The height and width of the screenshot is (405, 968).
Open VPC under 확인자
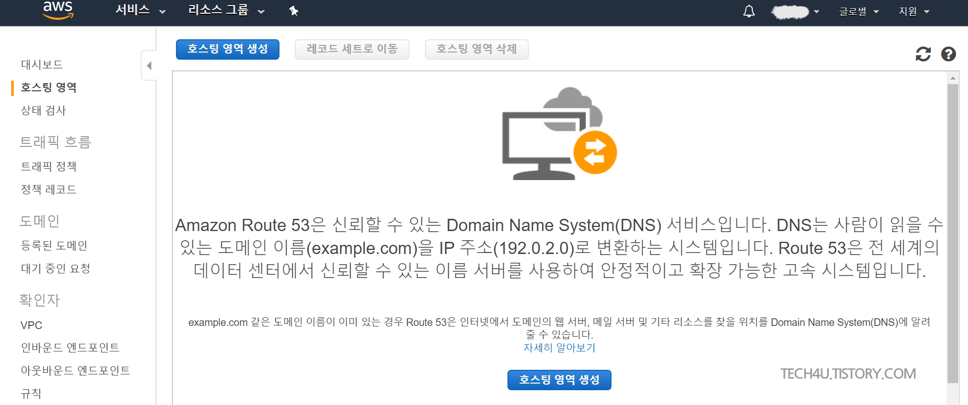coord(31,325)
